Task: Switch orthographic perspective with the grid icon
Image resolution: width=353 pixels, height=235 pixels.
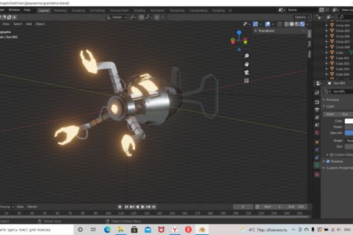Action: coord(247,80)
